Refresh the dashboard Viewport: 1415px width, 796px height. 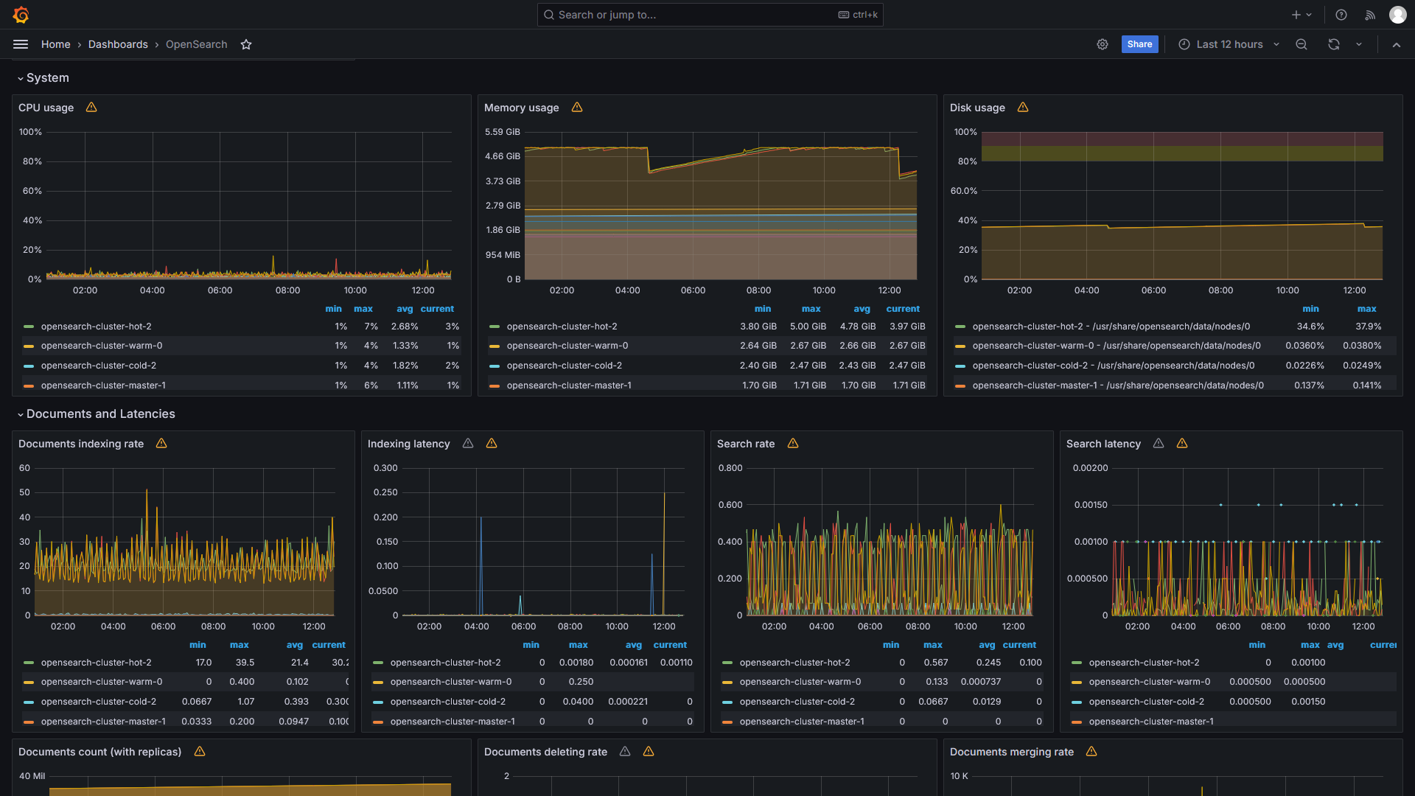tap(1334, 44)
